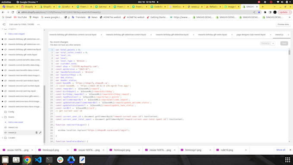Launch Visual Studio Code from the dock
This screenshot has width=293, height=165.
[38, 160]
